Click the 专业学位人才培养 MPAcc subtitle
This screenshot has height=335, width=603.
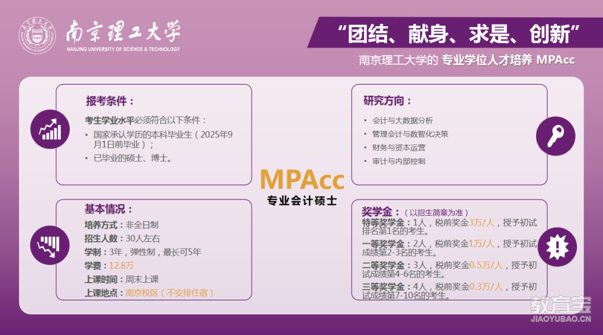[x=508, y=60]
